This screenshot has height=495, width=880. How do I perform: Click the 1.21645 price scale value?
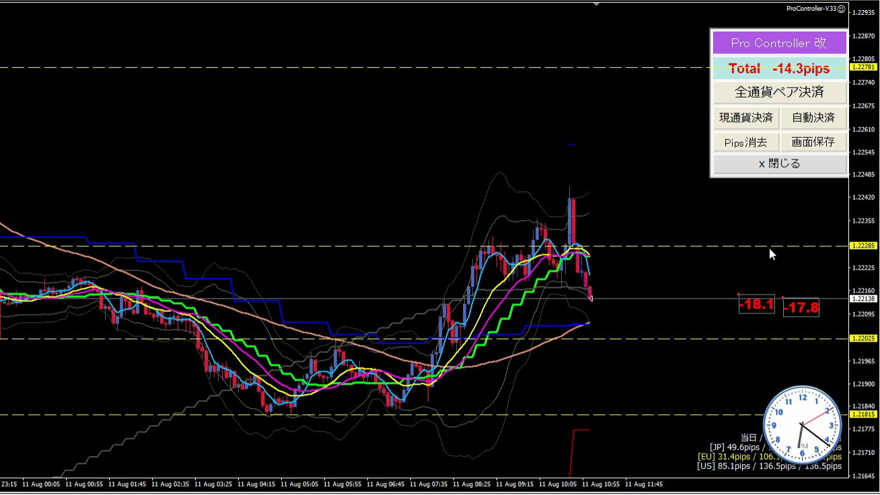865,475
